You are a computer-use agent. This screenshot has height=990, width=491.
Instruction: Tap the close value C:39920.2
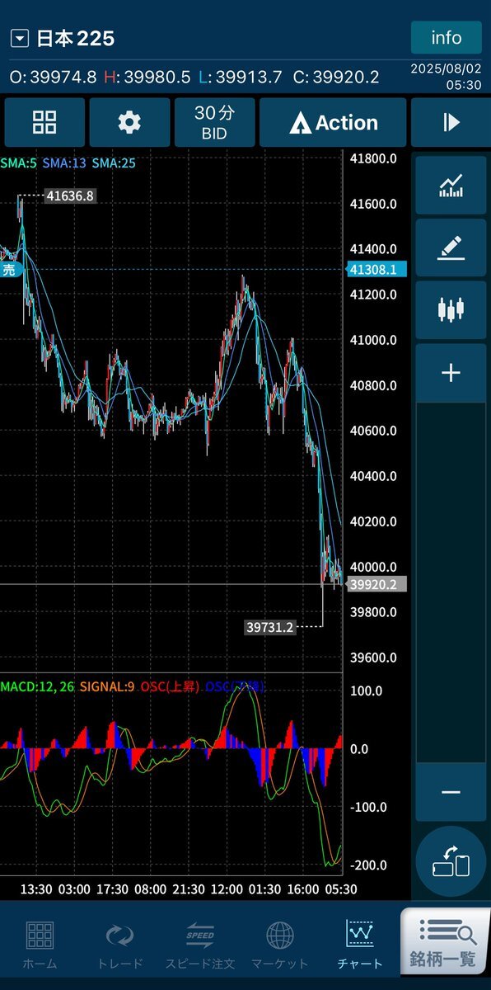pyautogui.click(x=335, y=77)
